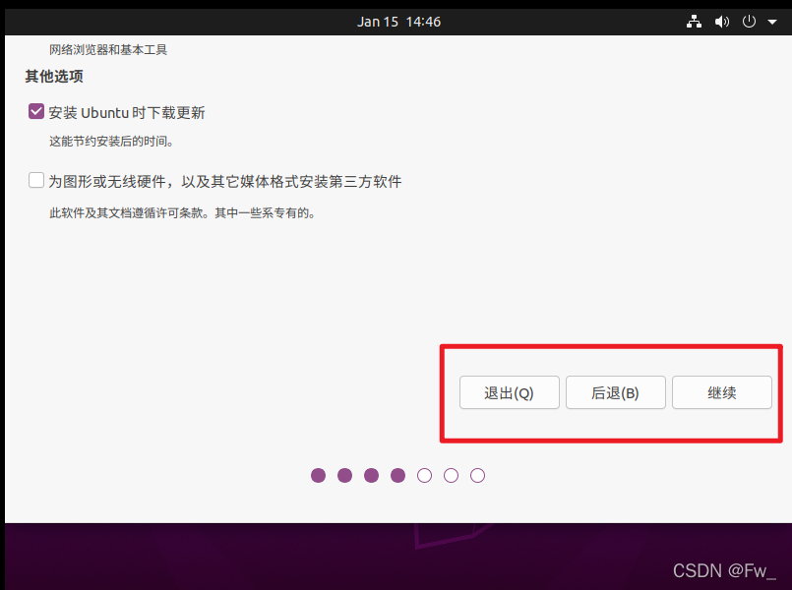Open the network status icon in top bar
792x590 pixels.
(694, 22)
